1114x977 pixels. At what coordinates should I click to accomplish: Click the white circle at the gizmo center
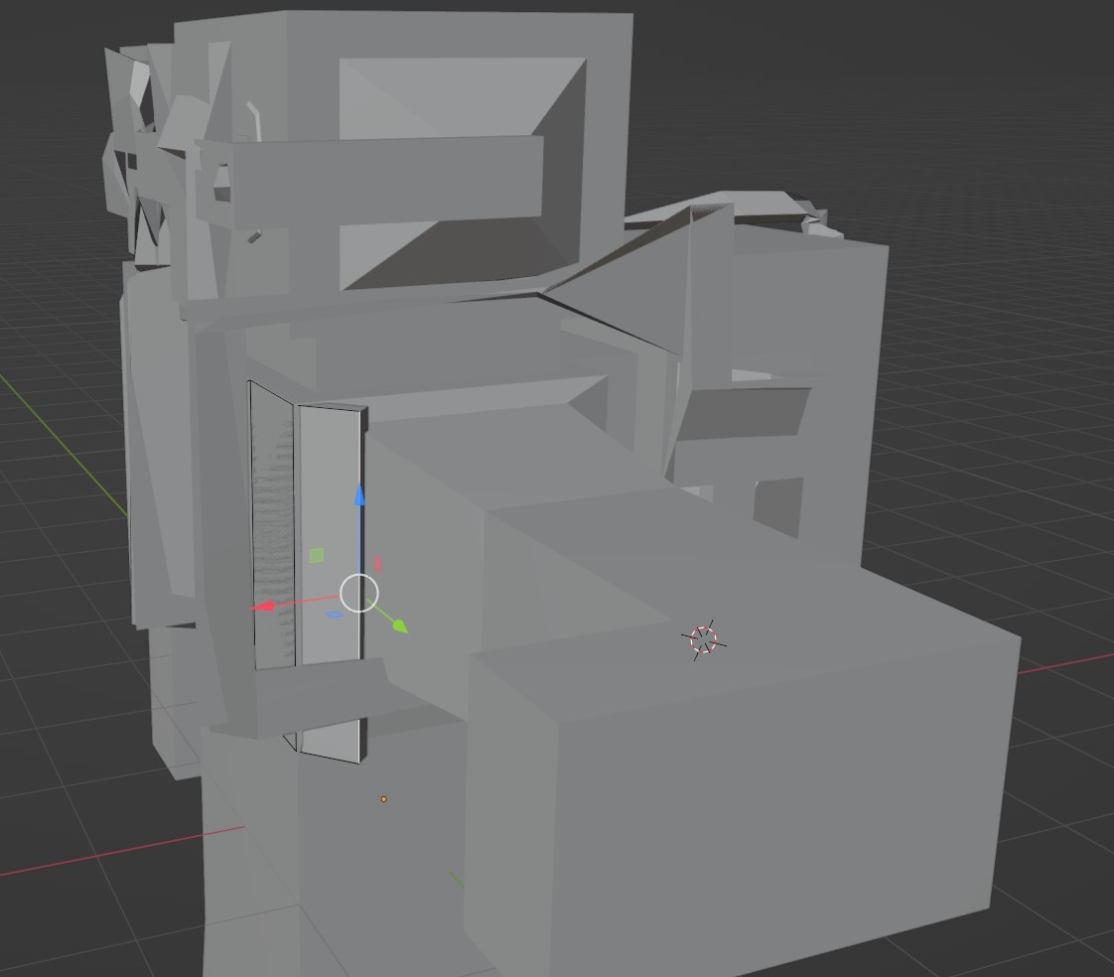359,594
